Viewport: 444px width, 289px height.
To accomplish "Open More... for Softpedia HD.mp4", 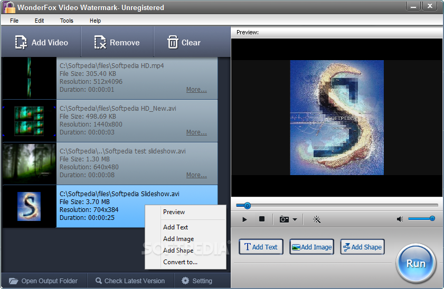I will pyautogui.click(x=196, y=90).
